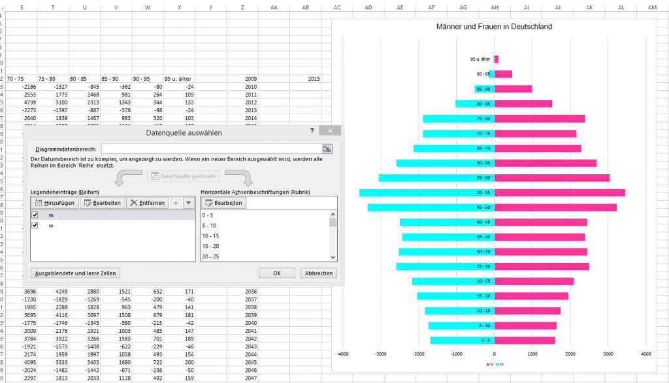
Task: Select column header AB
Action: pos(306,7)
